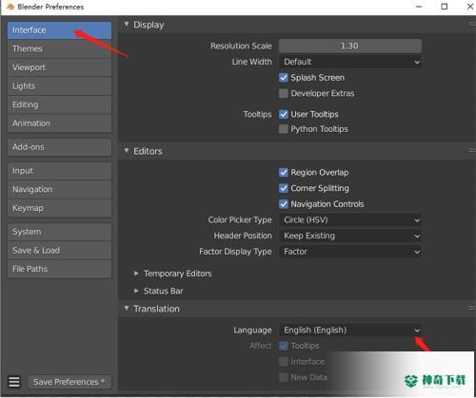Image resolution: width=476 pixels, height=398 pixels.
Task: Click the Blender logo in title bar
Action: (10, 7)
